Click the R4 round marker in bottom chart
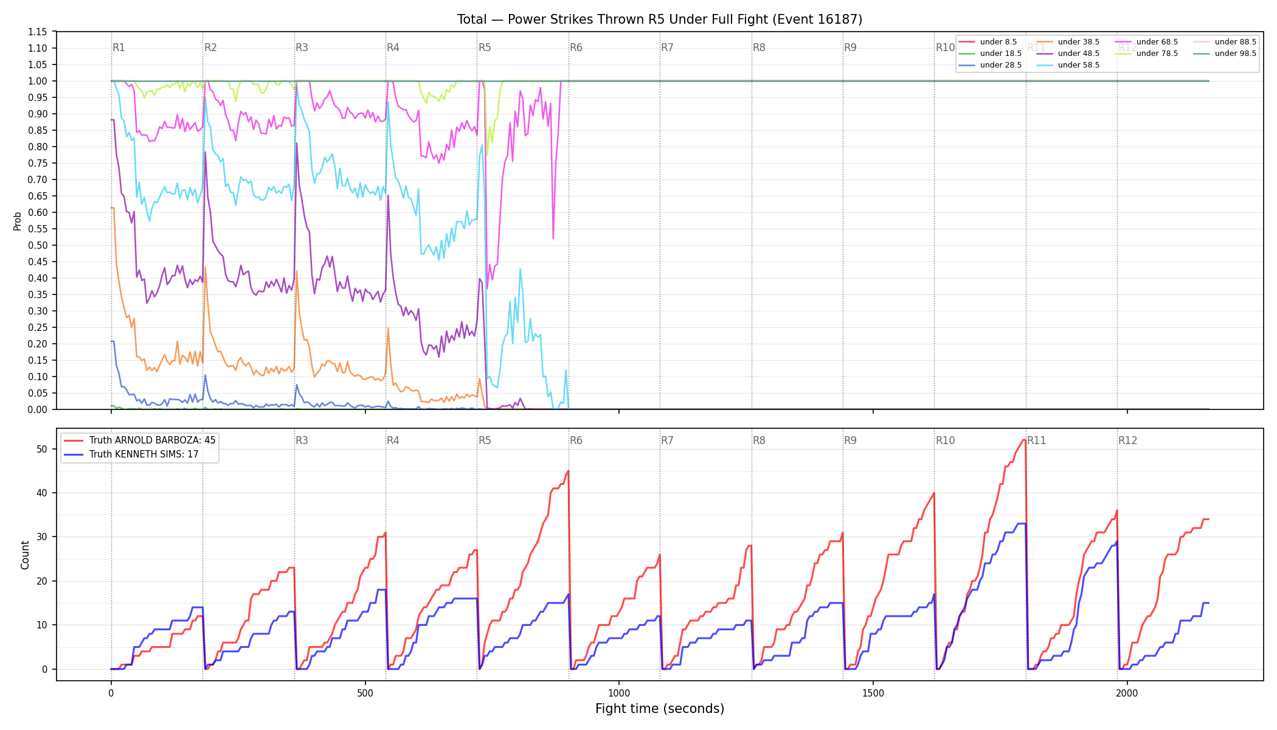The image size is (1277, 730). 393,440
